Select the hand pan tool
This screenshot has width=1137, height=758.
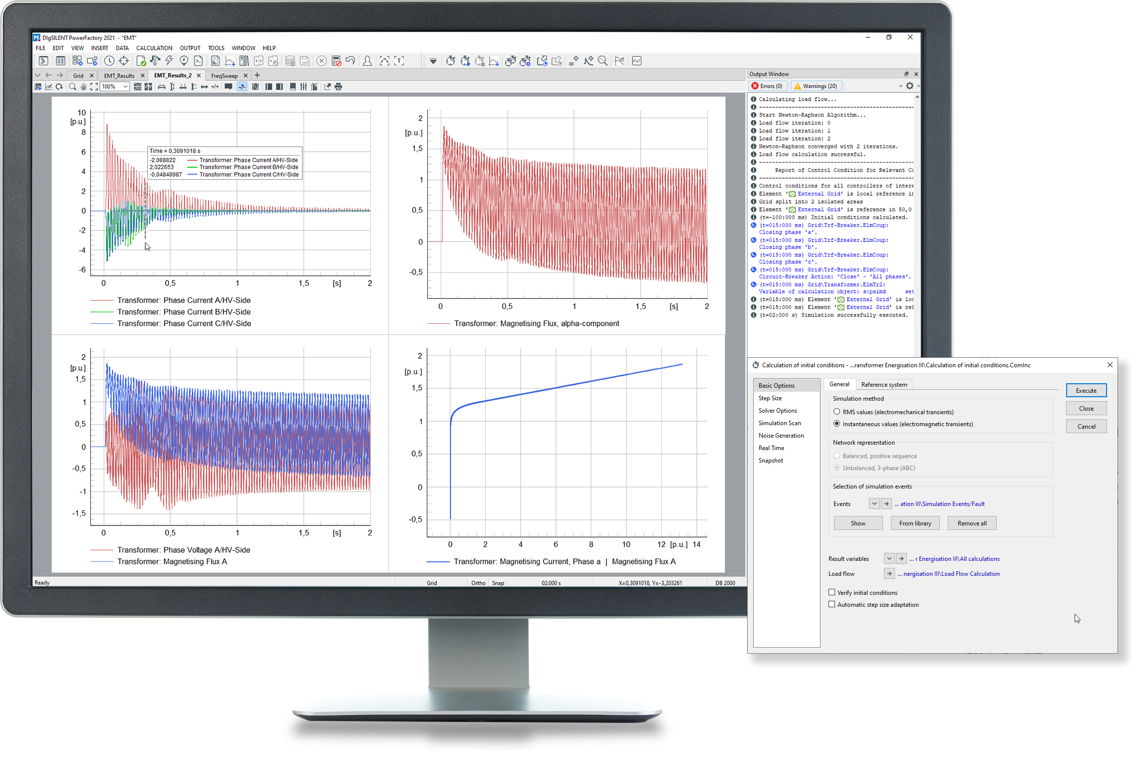83,87
